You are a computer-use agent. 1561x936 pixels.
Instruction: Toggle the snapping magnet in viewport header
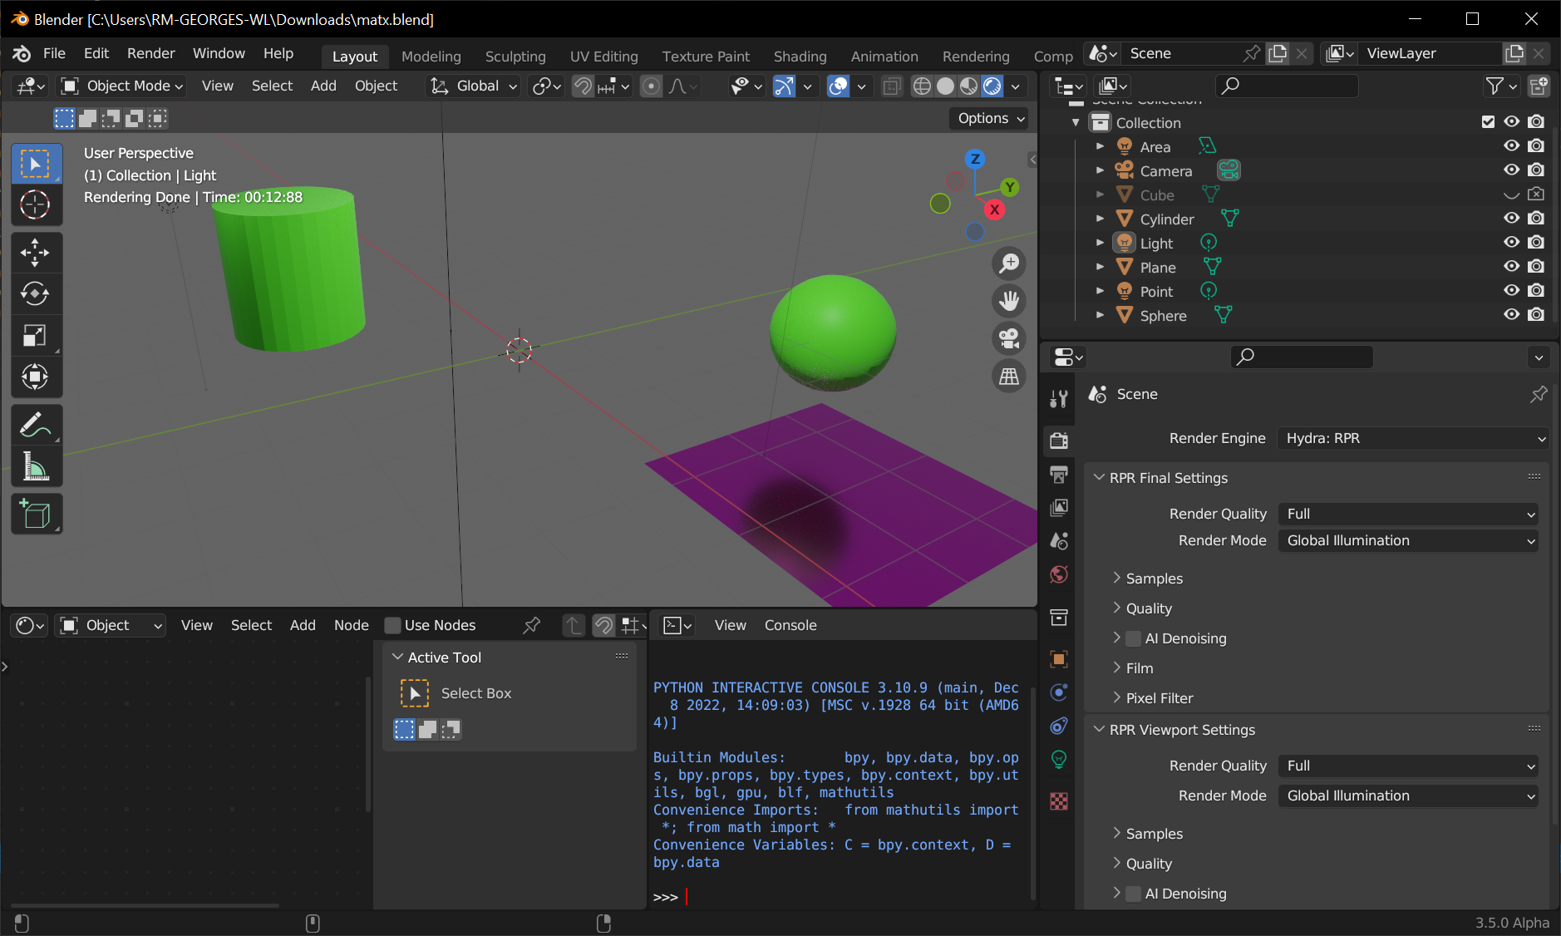tap(583, 86)
